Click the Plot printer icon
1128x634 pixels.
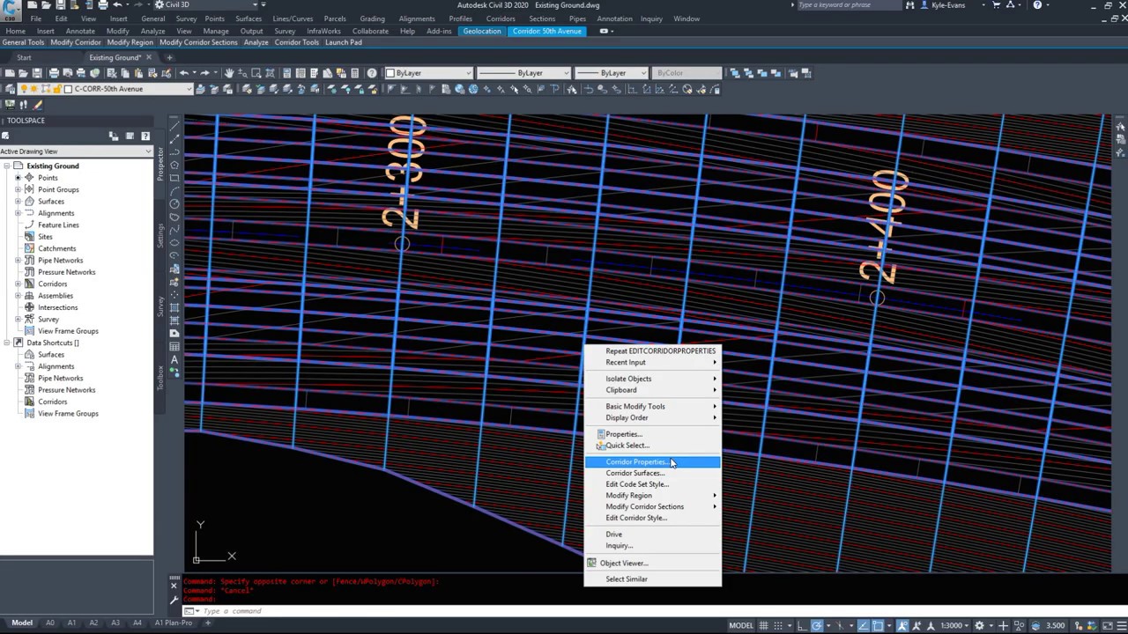point(54,73)
